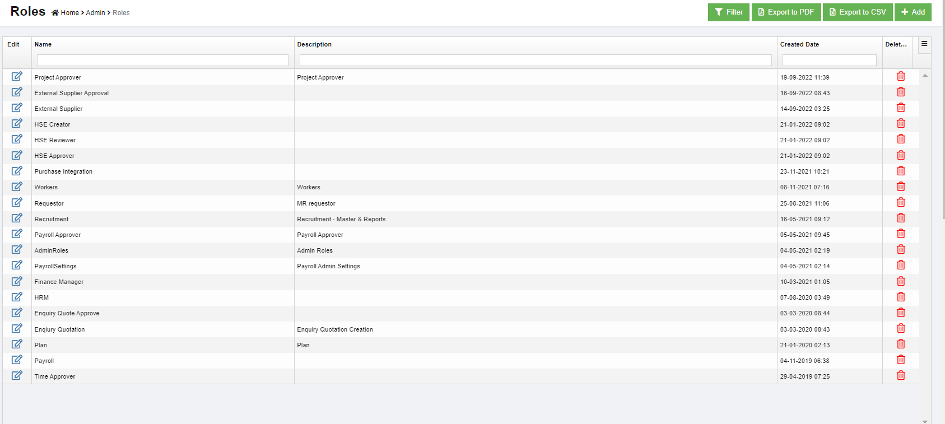The image size is (945, 424).
Task: Go to Home breadcrumb link
Action: [69, 13]
